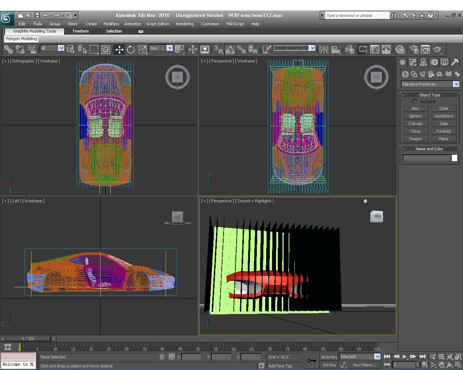
Task: Enable the AutoGrid checkbox
Action: click(x=415, y=102)
